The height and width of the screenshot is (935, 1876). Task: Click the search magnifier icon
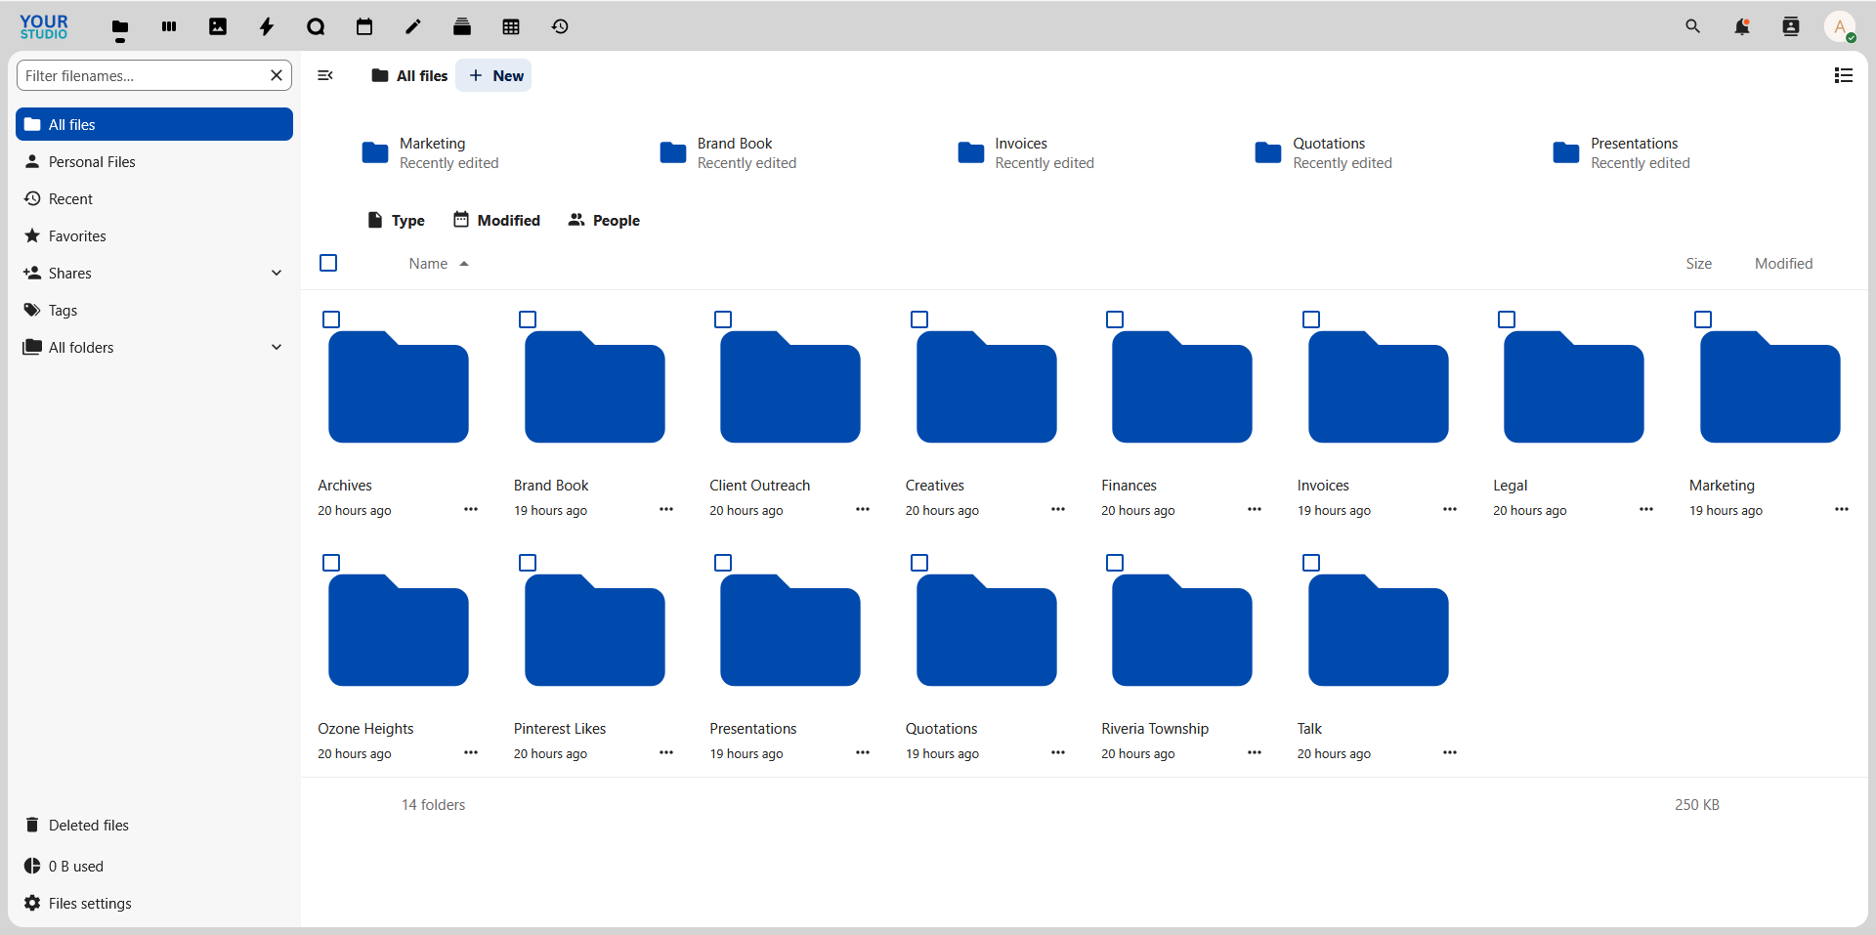[x=1693, y=27]
